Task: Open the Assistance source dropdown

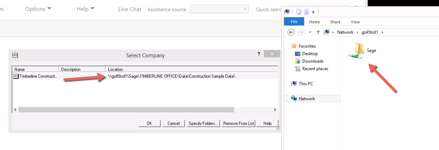Action: (219, 9)
